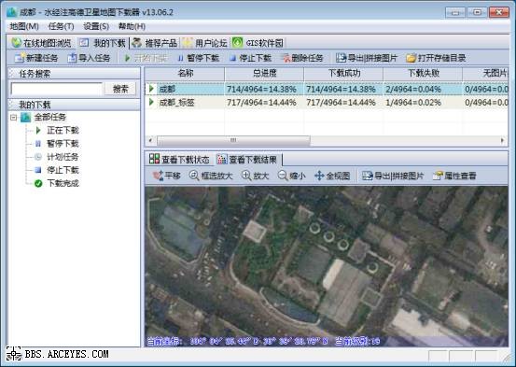Select the 放大 zoom in tool
The height and width of the screenshot is (367, 516).
point(255,176)
